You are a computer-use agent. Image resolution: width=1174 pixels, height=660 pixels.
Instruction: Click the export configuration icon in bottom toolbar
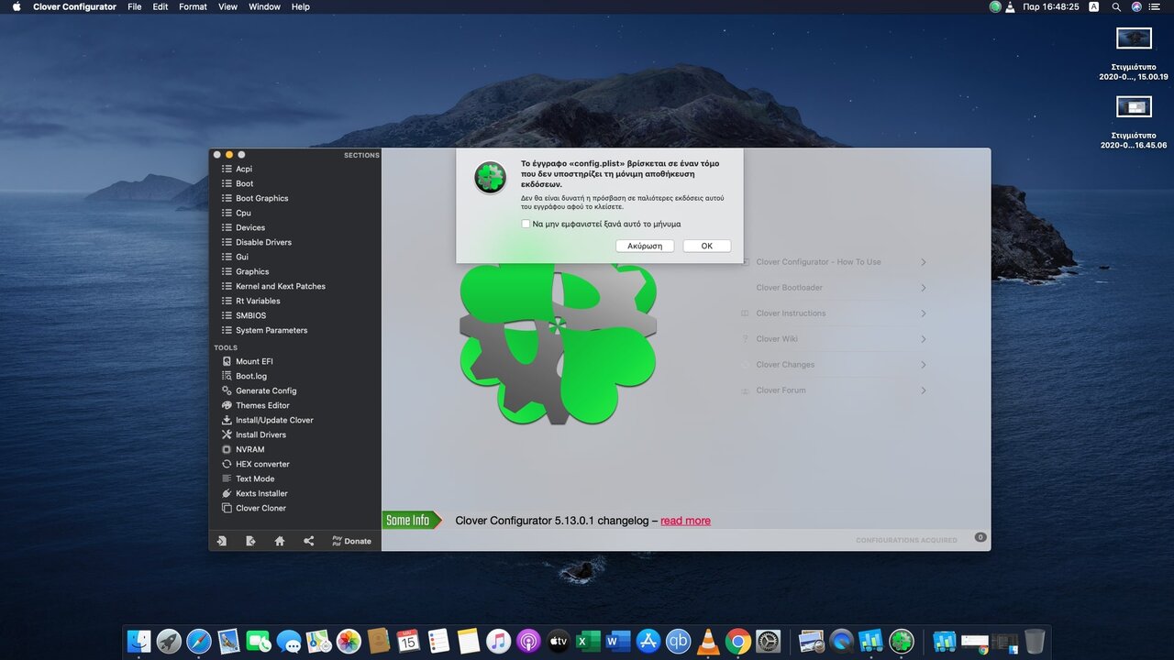(x=250, y=541)
